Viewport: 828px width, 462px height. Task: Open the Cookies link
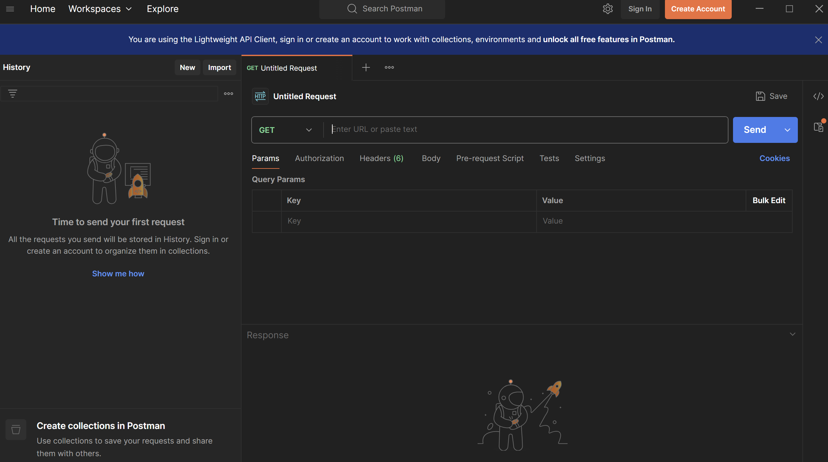[x=775, y=158]
